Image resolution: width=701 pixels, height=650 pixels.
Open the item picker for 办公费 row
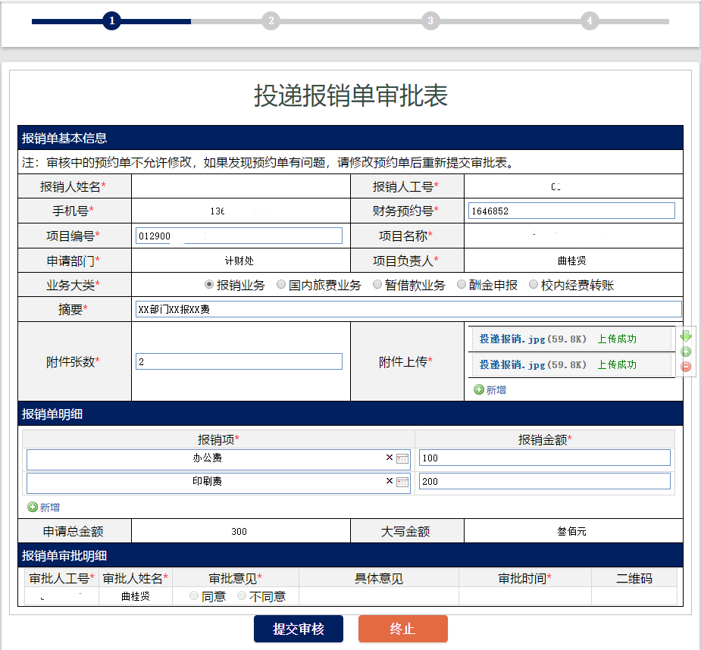[x=402, y=458]
